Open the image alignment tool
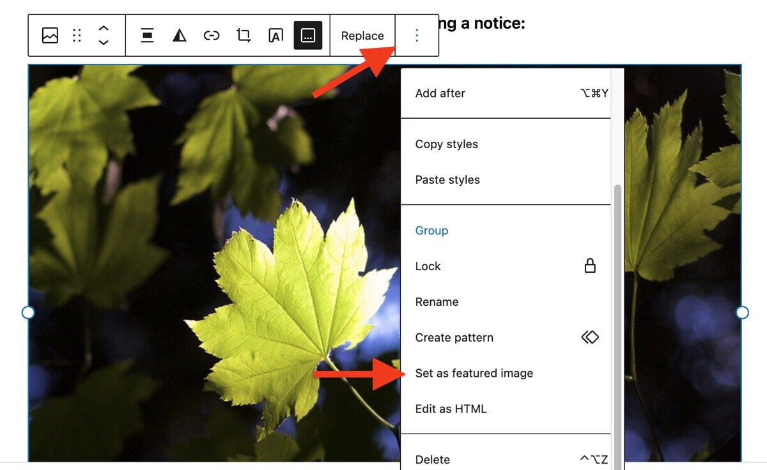This screenshot has width=767, height=470. click(147, 36)
